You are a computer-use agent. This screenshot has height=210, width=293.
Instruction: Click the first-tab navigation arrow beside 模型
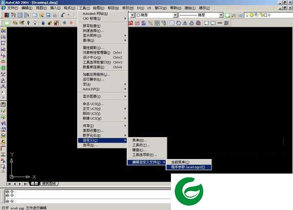pos(9,184)
